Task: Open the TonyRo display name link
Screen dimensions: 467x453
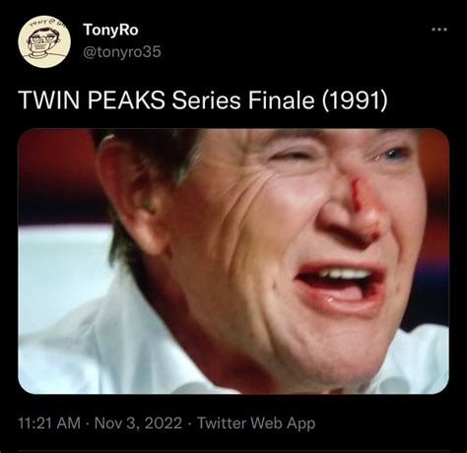Action: coord(111,30)
